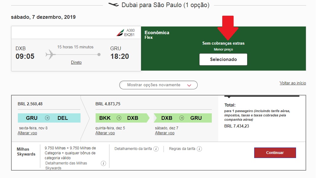The image size is (316, 178).
Task: Open the Detalhamento das Milhas Skywards info icon
Action: [103, 164]
